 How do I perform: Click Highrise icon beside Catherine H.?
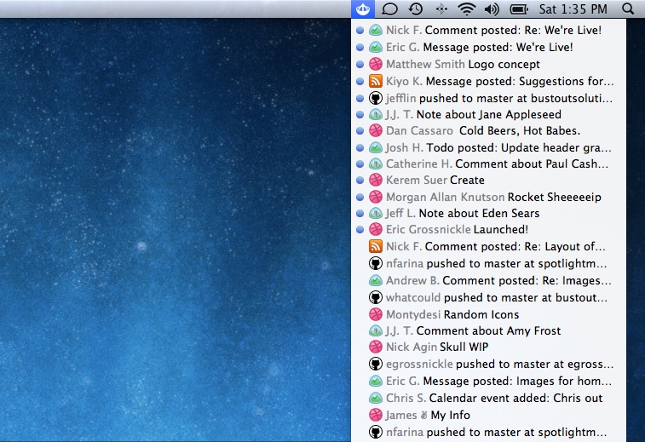375,164
